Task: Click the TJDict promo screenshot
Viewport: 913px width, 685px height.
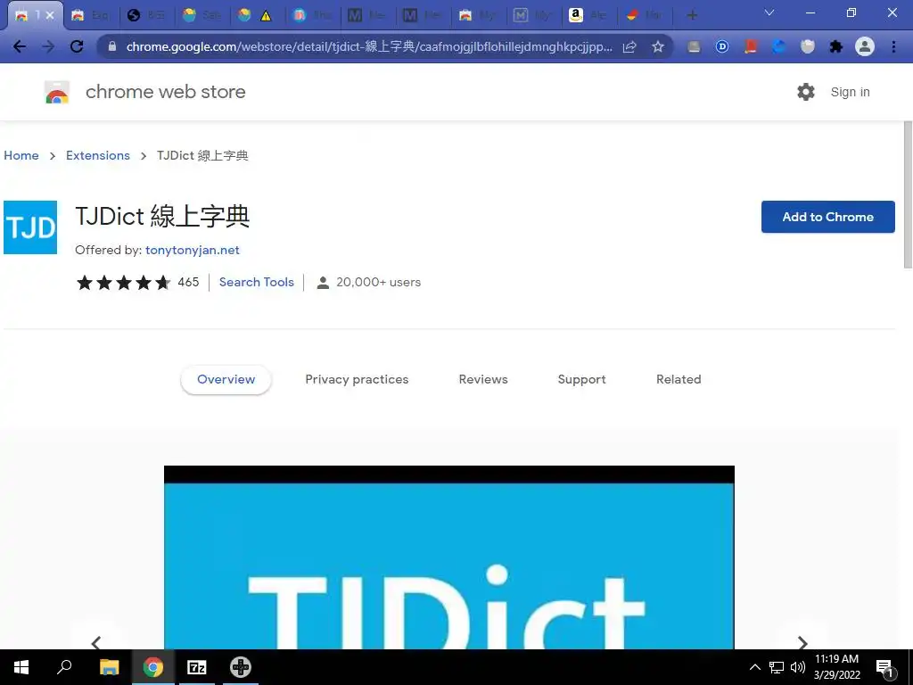Action: [x=449, y=557]
